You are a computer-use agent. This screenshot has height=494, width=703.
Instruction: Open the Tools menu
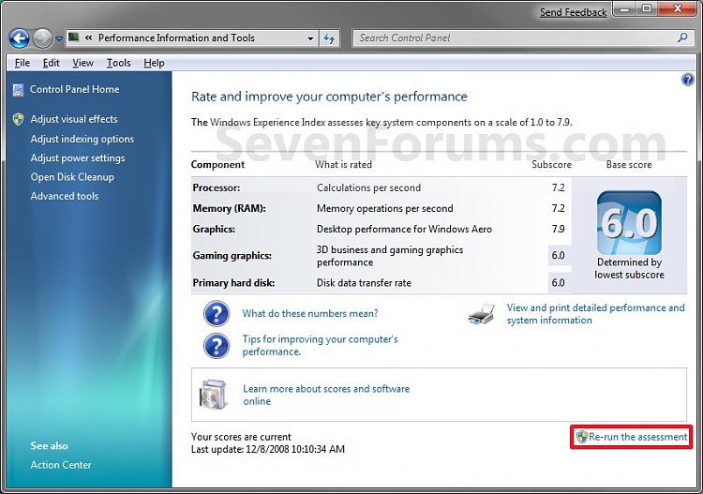point(118,63)
